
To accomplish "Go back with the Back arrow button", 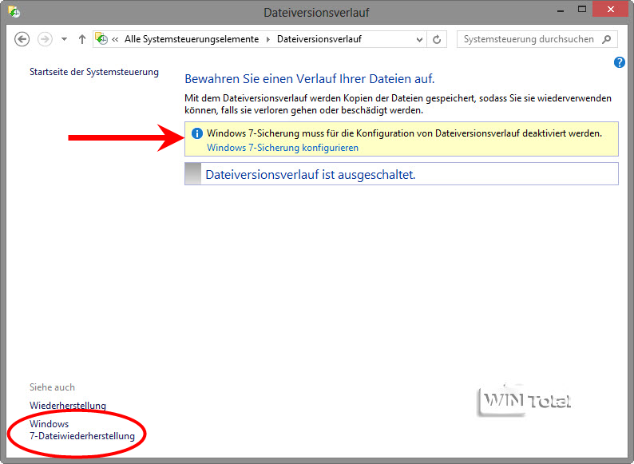I will coord(22,39).
